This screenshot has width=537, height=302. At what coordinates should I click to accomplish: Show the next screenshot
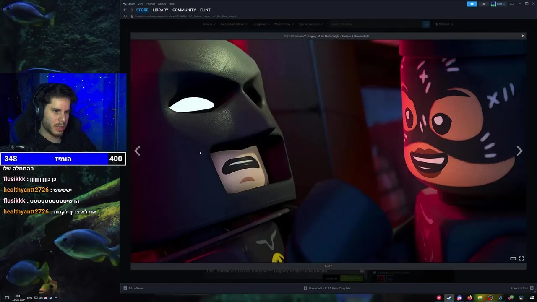519,151
